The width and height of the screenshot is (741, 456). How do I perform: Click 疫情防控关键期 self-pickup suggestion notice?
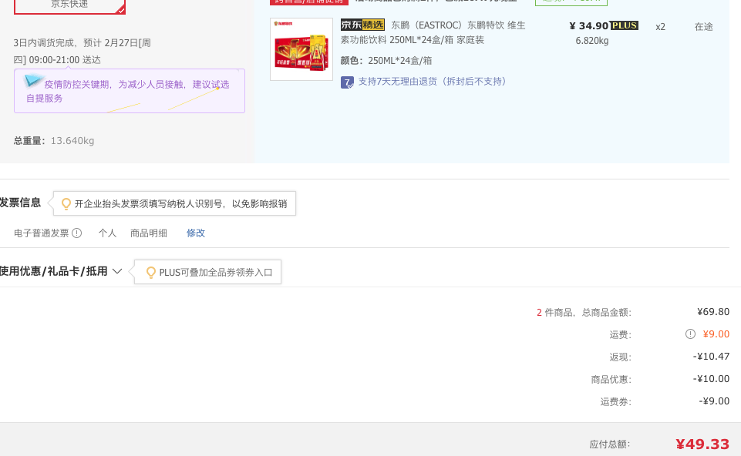[130, 91]
